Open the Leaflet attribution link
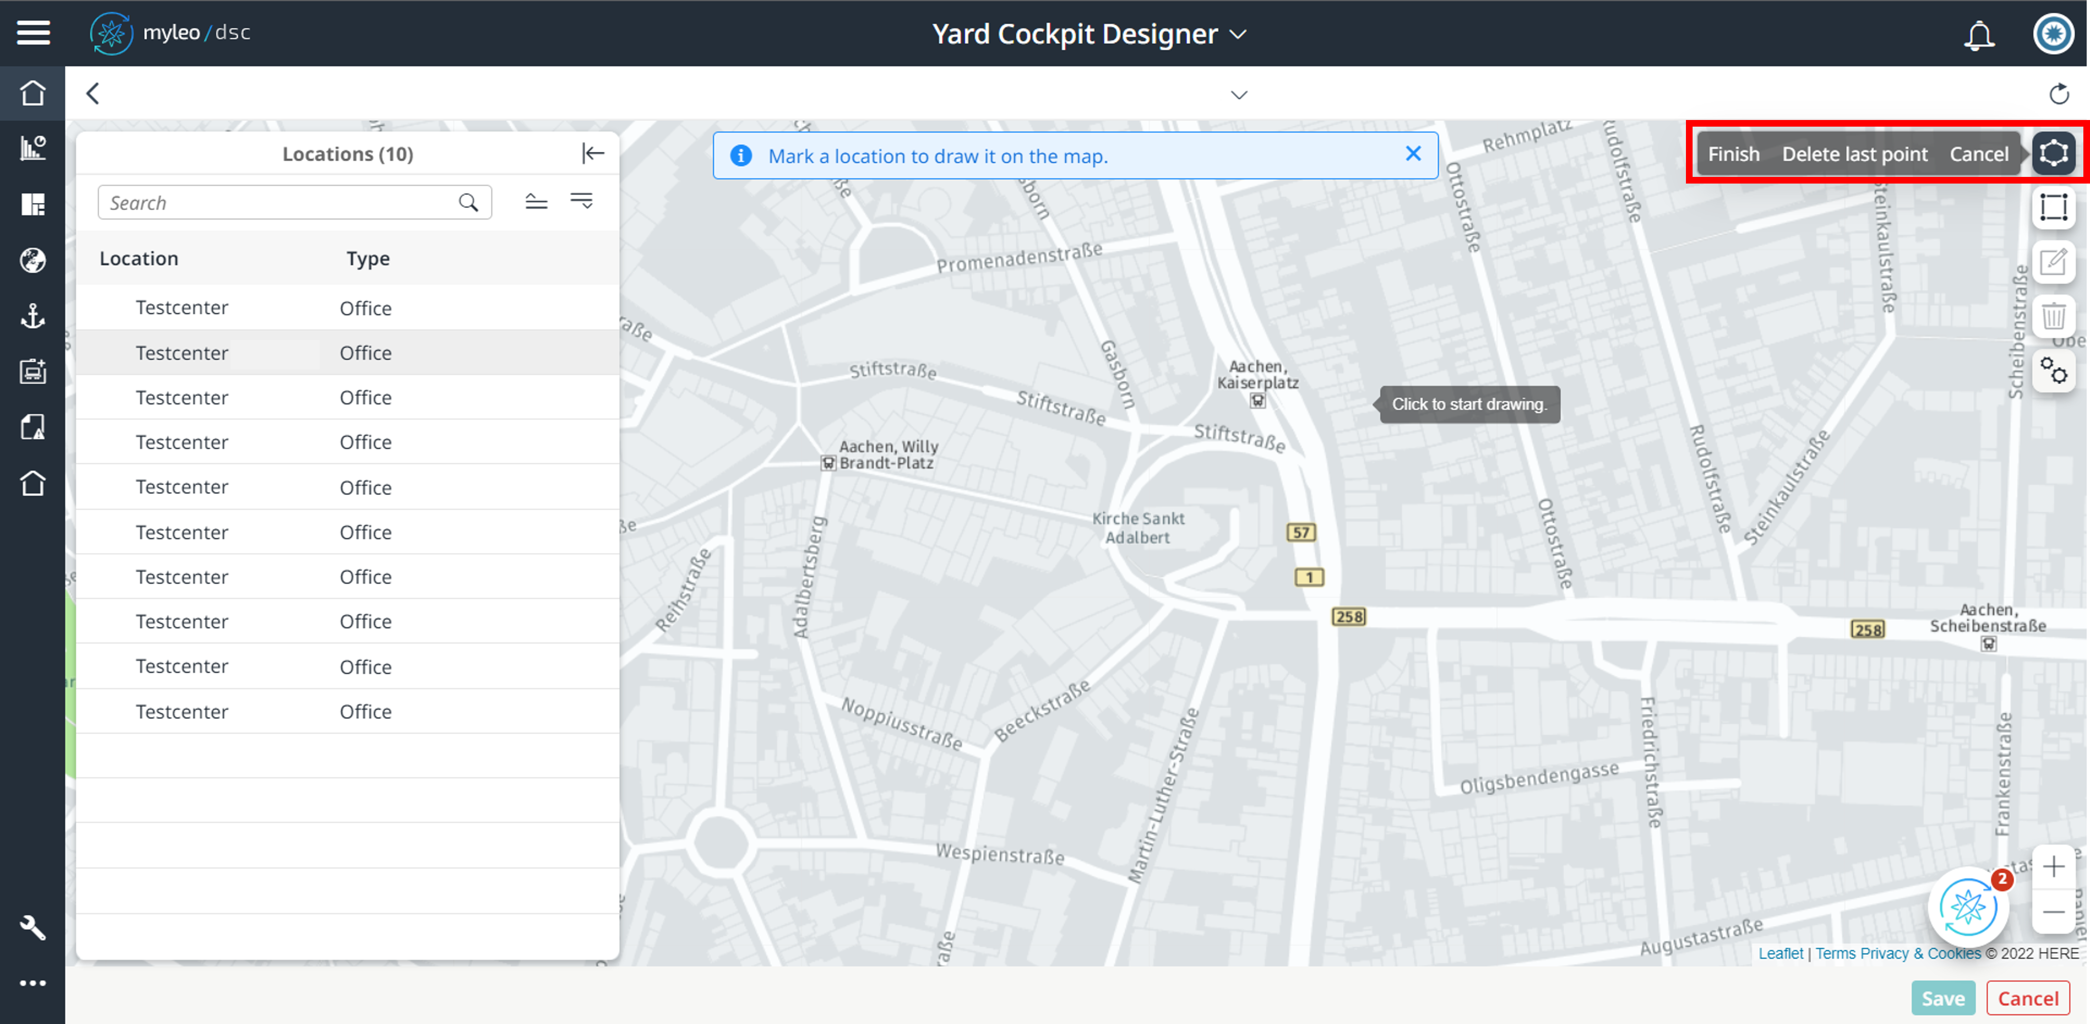 pyautogui.click(x=1780, y=953)
